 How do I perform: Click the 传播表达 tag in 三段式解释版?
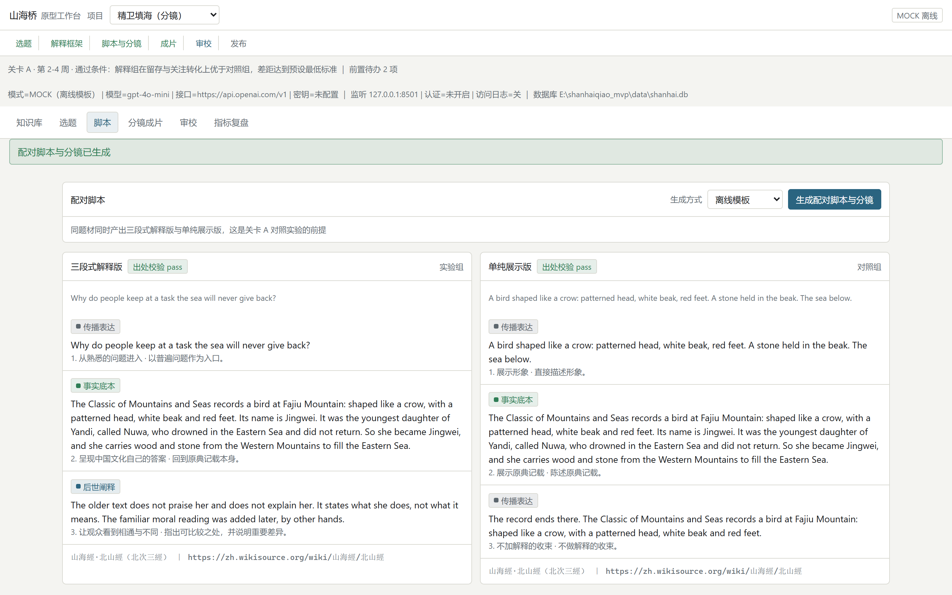(96, 327)
